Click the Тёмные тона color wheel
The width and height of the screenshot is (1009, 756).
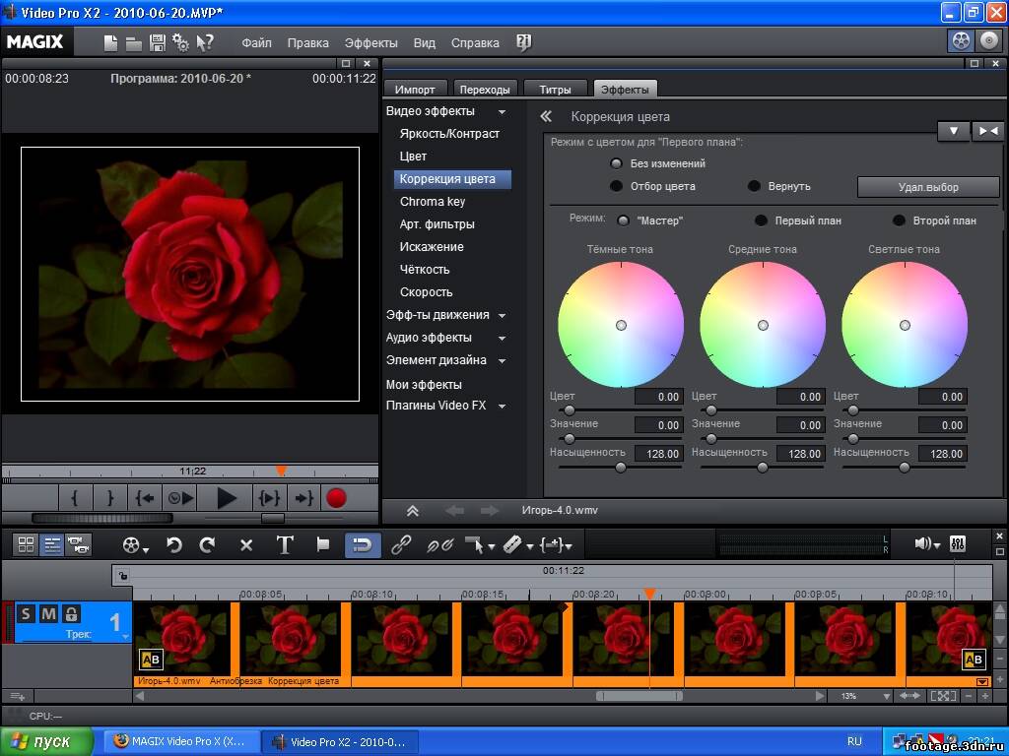[621, 325]
